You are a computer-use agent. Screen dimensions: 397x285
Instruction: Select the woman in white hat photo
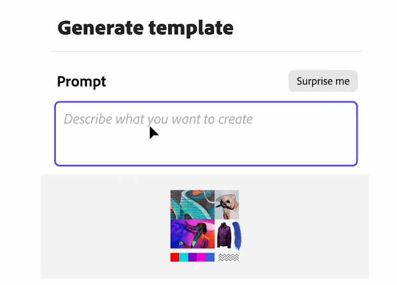click(227, 205)
